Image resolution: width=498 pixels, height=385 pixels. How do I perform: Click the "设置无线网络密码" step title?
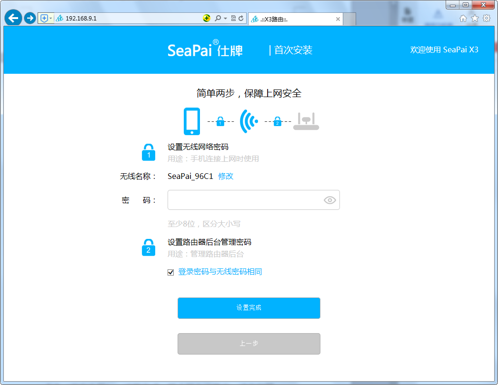click(x=198, y=147)
